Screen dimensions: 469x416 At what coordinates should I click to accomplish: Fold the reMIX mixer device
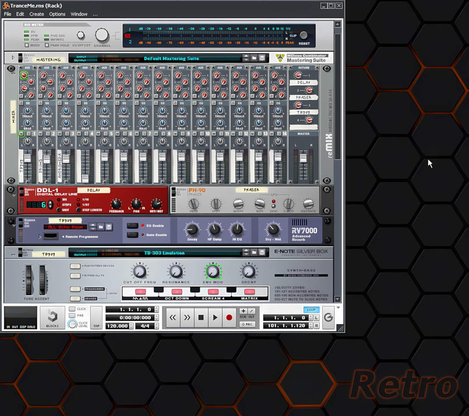coord(13,74)
